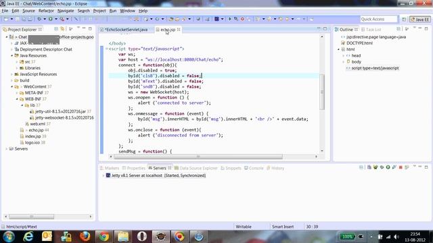433x243 pixels.
Task: Open the Debug button dropdown arrow
Action: [45, 19]
